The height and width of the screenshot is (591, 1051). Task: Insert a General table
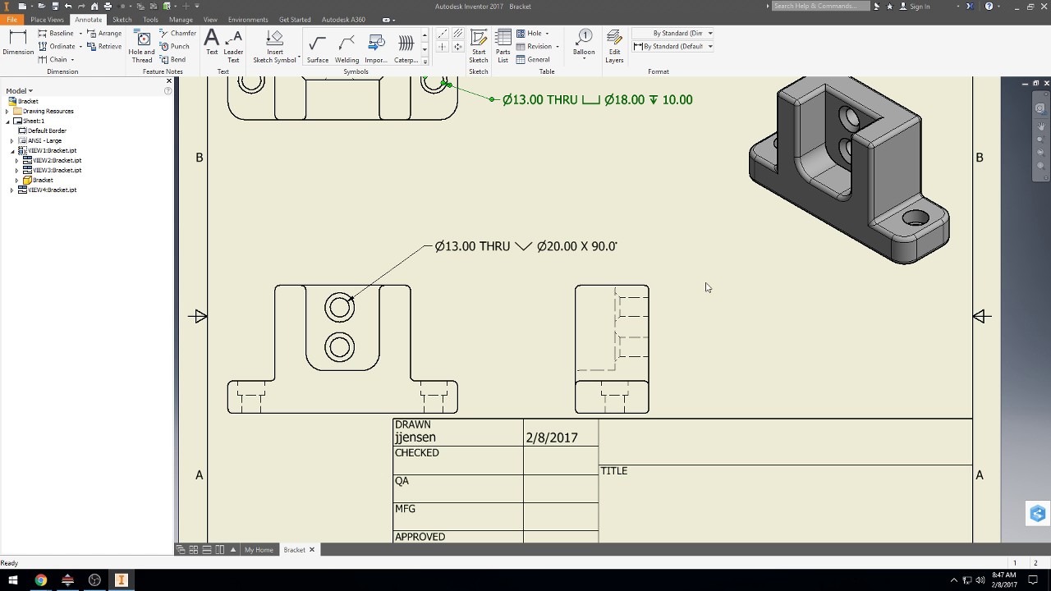[x=534, y=60]
